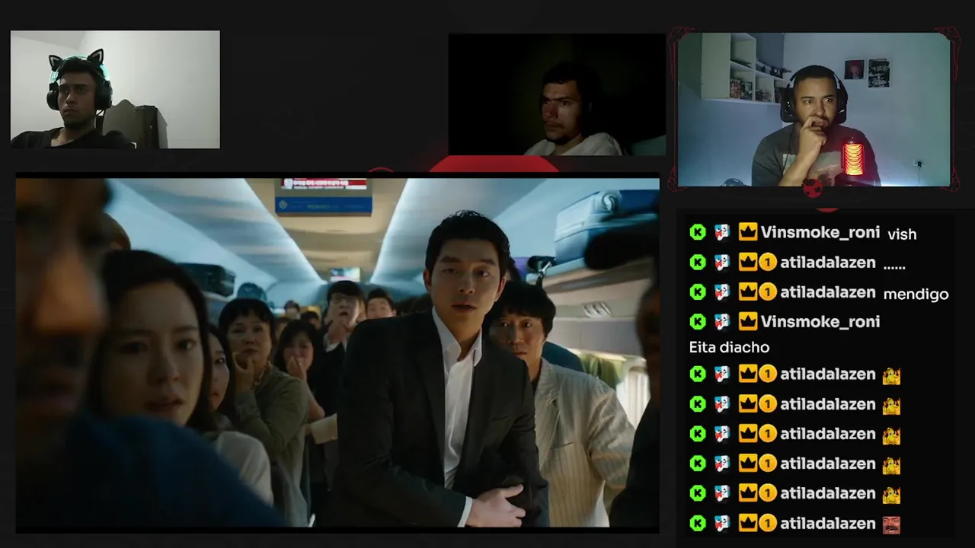Select the webcam of the streamer wearing cat-ear headphones
975x548 pixels.
point(115,89)
